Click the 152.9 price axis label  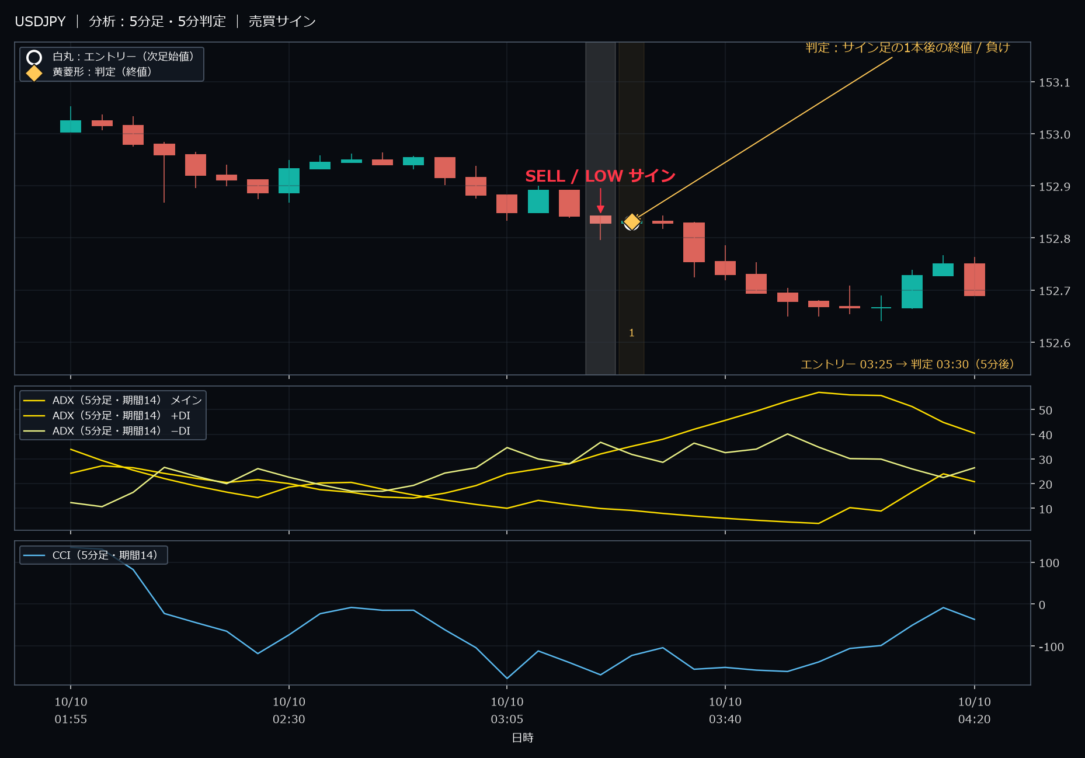(x=1054, y=187)
